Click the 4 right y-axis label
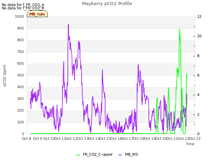The image size is (215, 161). (x=198, y=95)
